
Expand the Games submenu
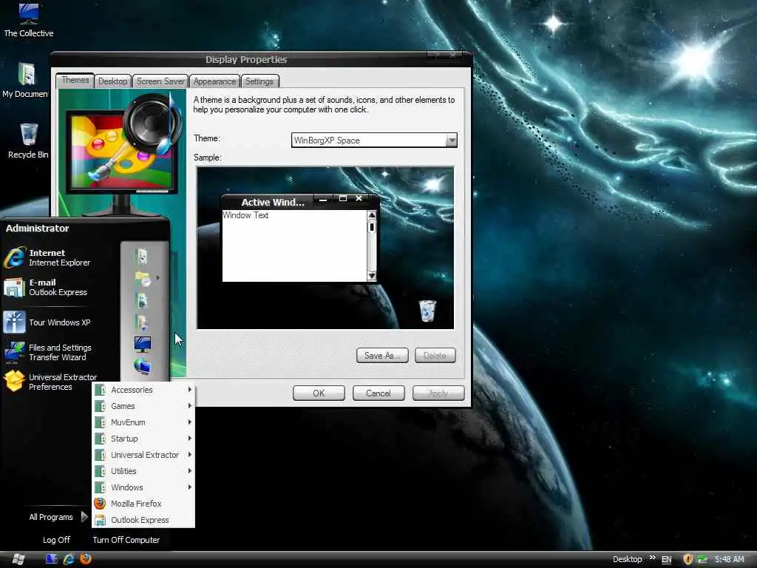click(x=143, y=406)
